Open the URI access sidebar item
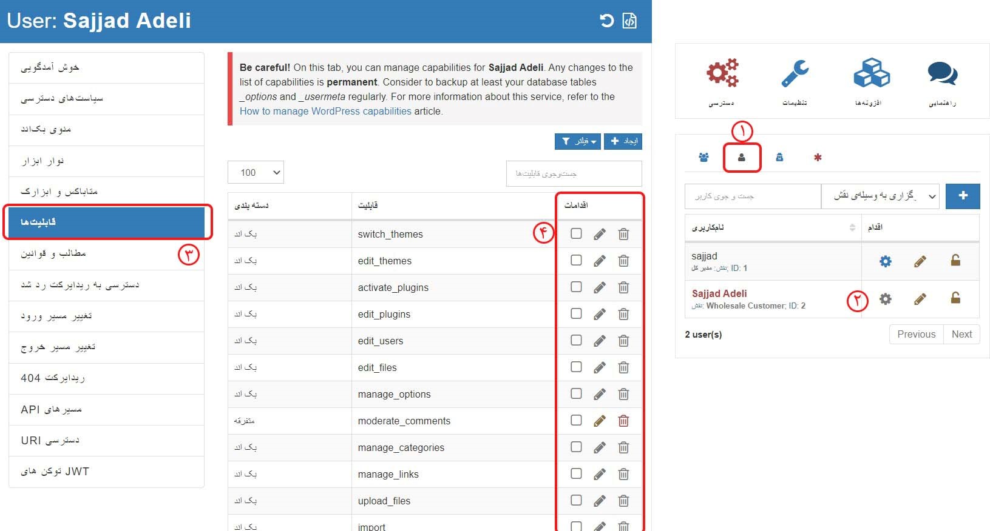The image size is (990, 531). (x=107, y=441)
